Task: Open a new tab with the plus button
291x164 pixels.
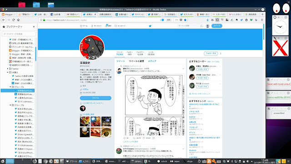Action: pyautogui.click(x=262, y=14)
